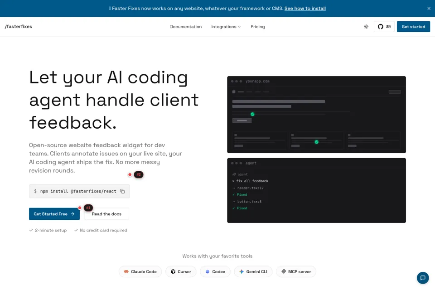This screenshot has height=290, width=435.
Task: Select the Claude Code tool chip
Action: 140,272
